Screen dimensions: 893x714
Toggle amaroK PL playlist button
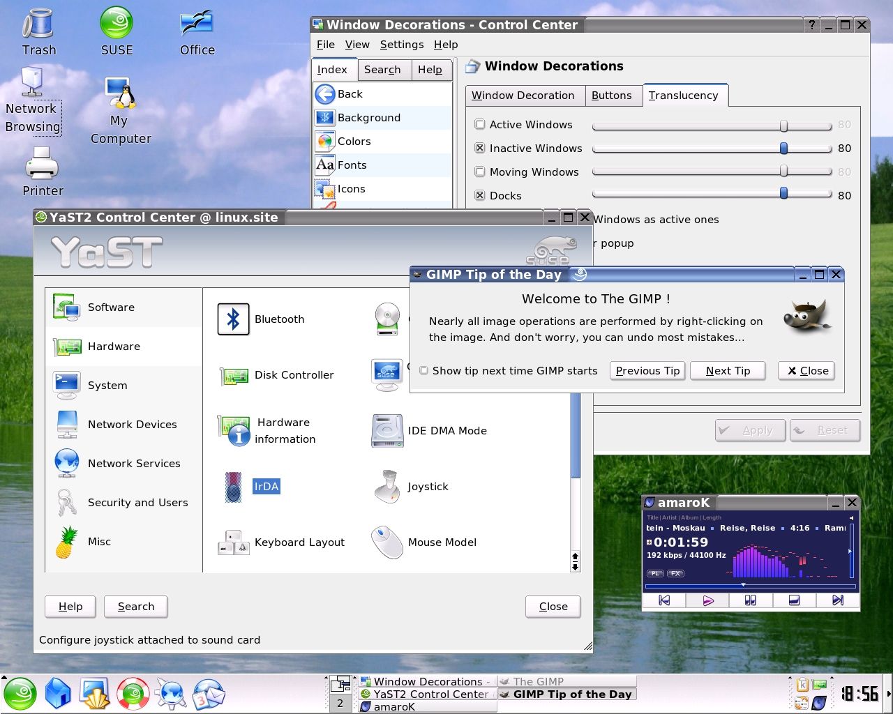655,574
